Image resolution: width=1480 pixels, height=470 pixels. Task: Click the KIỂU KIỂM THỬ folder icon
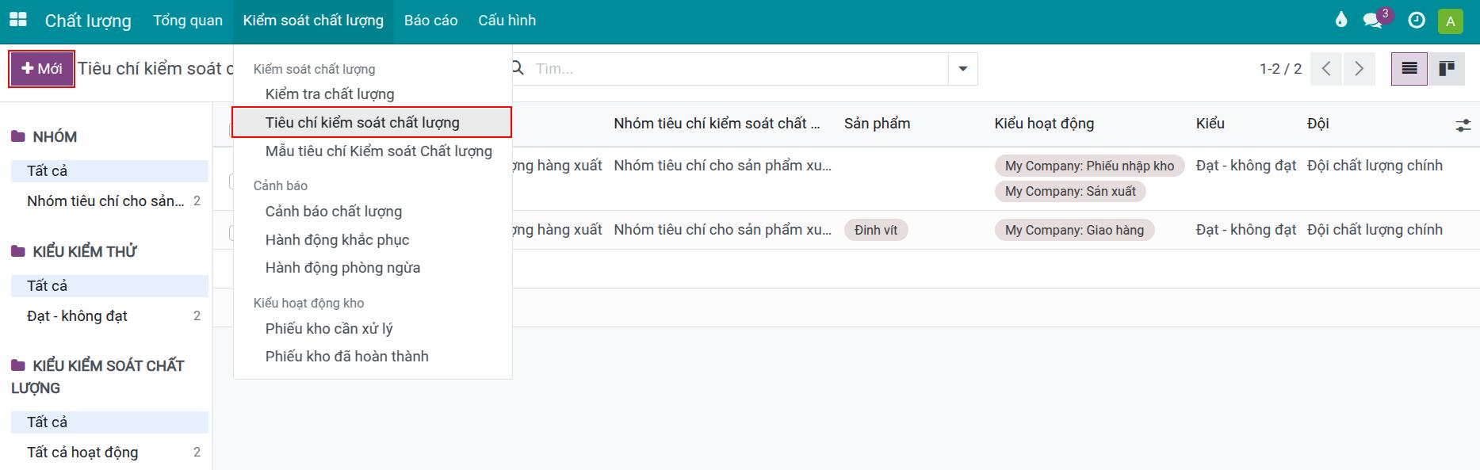tap(18, 252)
